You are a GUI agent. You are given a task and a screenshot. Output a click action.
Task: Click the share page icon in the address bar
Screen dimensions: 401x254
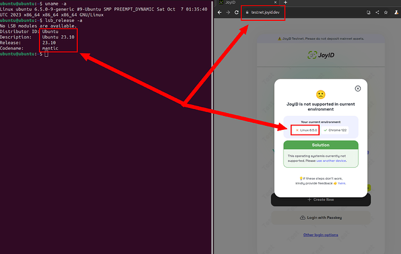click(x=377, y=12)
